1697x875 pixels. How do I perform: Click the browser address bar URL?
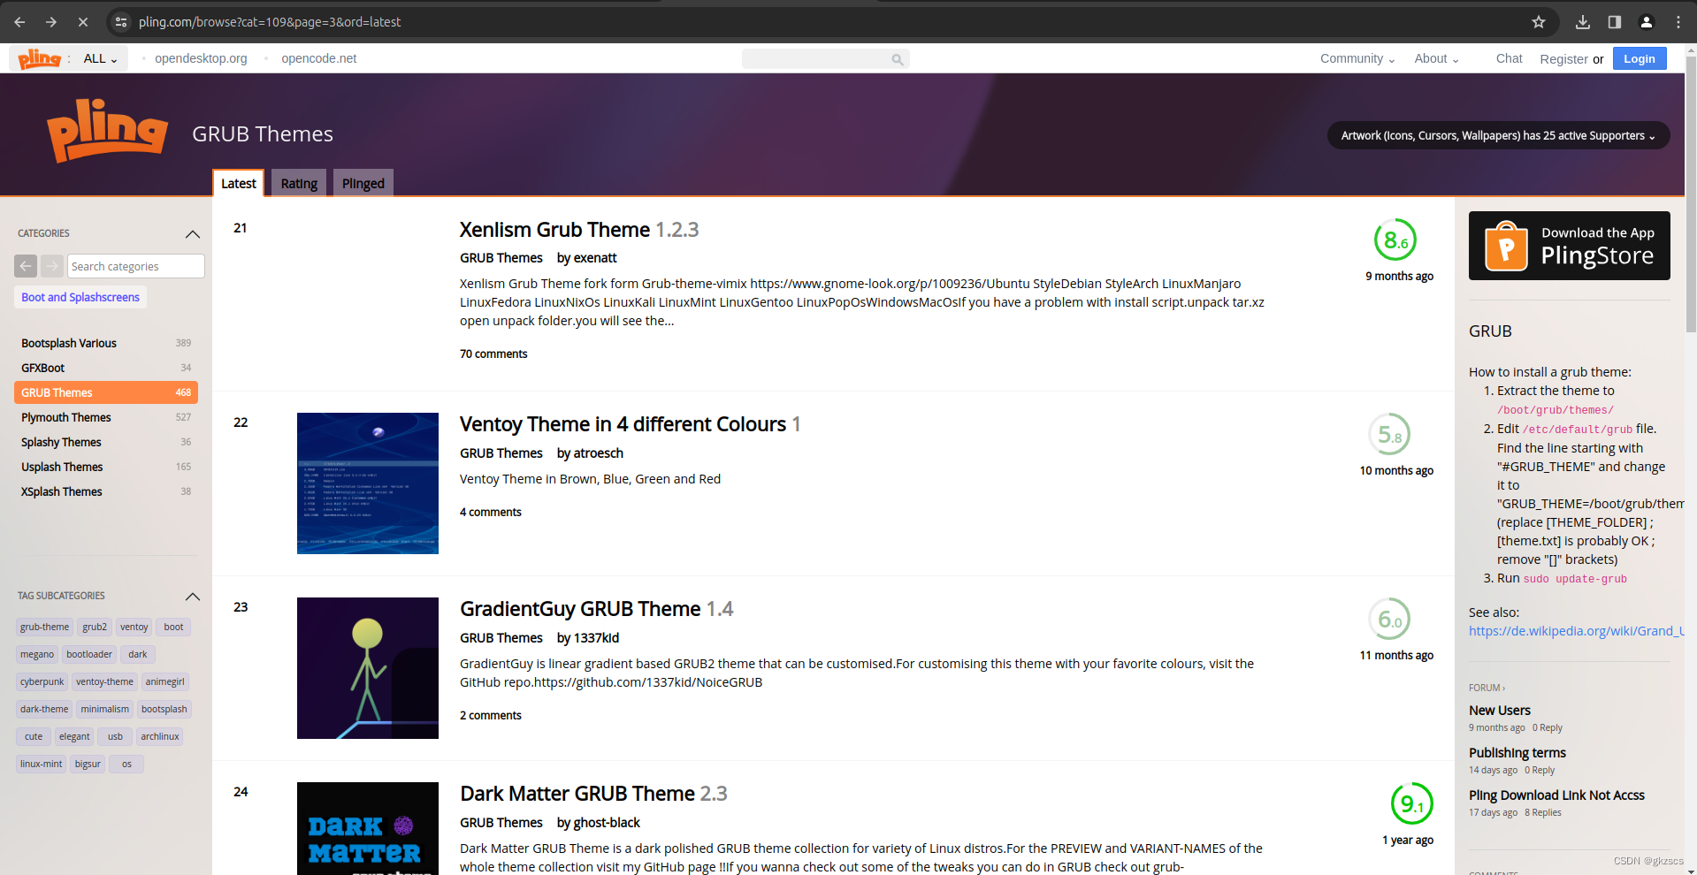click(270, 22)
